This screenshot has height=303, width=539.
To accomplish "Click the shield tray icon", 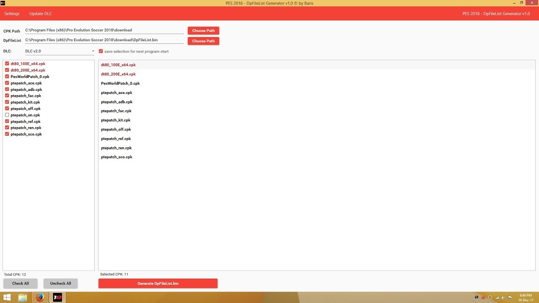I will [x=490, y=298].
